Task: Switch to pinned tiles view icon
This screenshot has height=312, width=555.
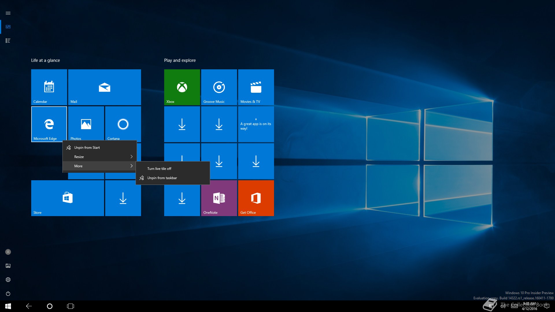Action: tap(8, 27)
